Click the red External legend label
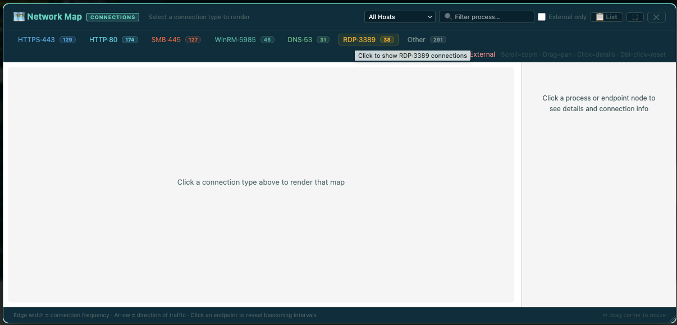 pos(483,54)
